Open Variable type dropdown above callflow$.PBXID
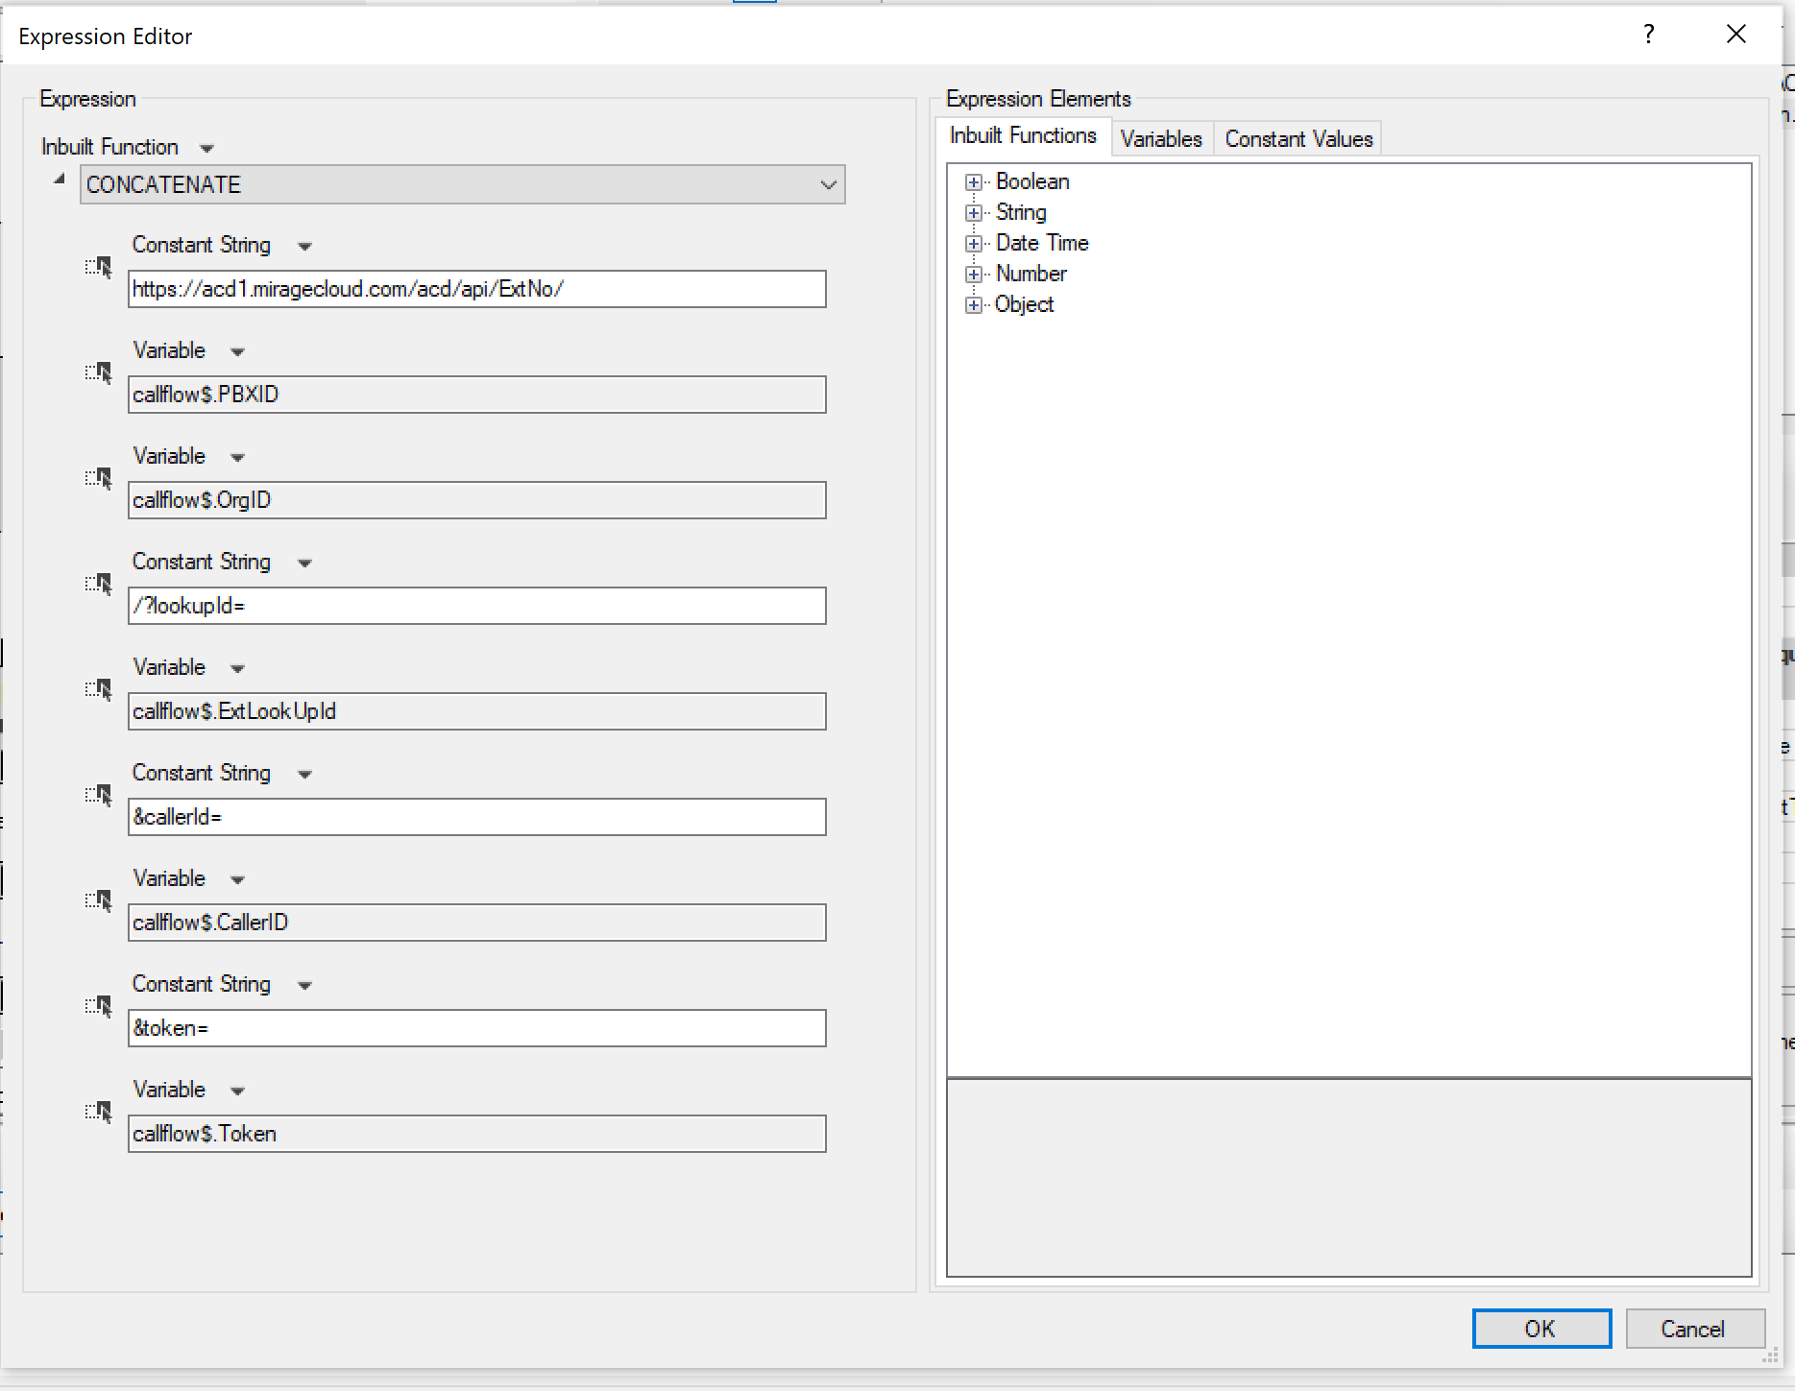The width and height of the screenshot is (1795, 1391). (x=237, y=352)
